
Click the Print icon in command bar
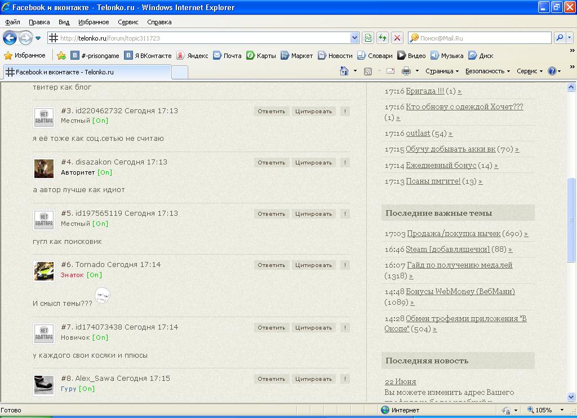[406, 71]
